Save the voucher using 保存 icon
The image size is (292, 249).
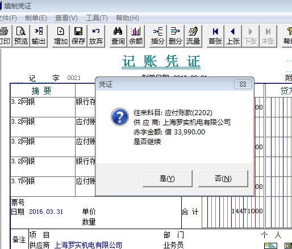pyautogui.click(x=78, y=36)
